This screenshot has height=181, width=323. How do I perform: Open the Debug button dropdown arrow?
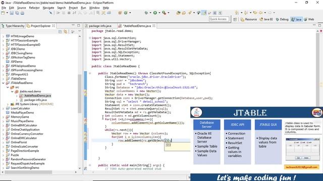(x=150, y=13)
